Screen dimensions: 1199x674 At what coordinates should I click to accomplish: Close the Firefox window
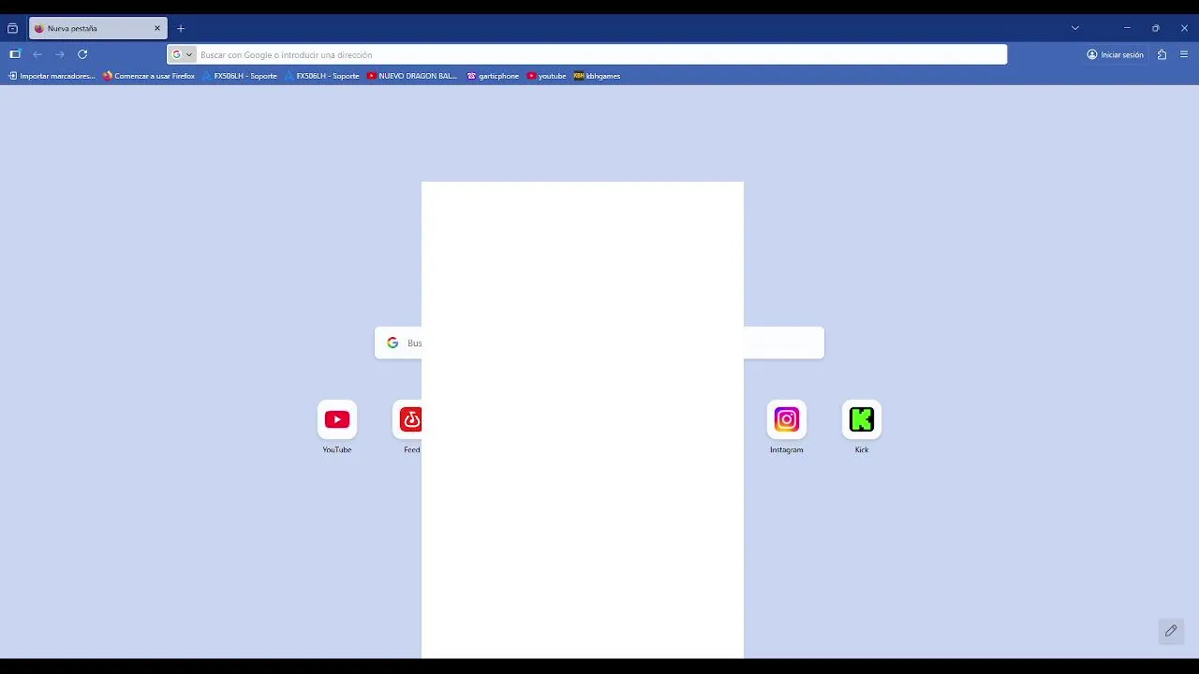1184,28
